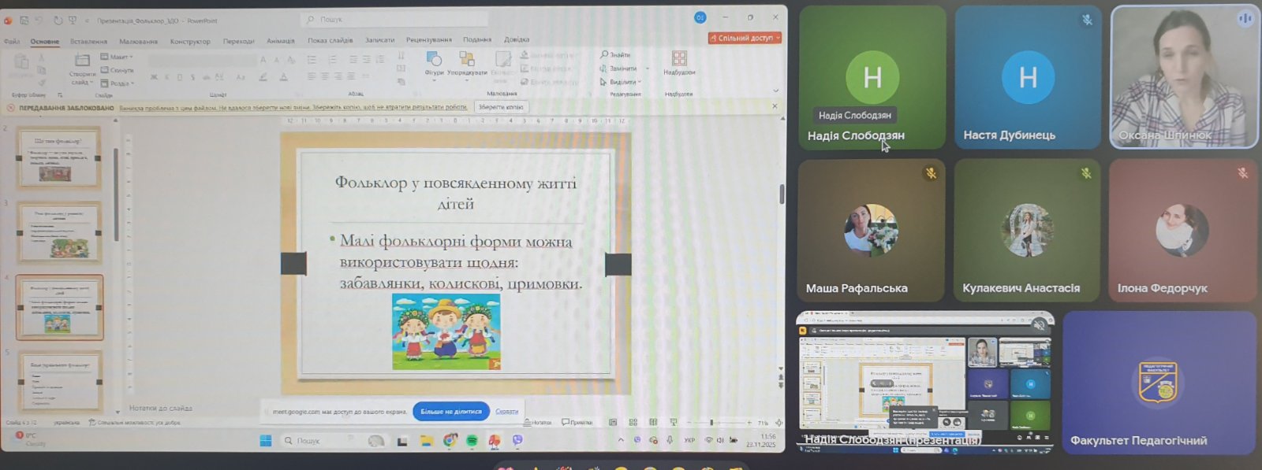This screenshot has height=470, width=1262.
Task: Click the font color icon
Action: tap(284, 77)
